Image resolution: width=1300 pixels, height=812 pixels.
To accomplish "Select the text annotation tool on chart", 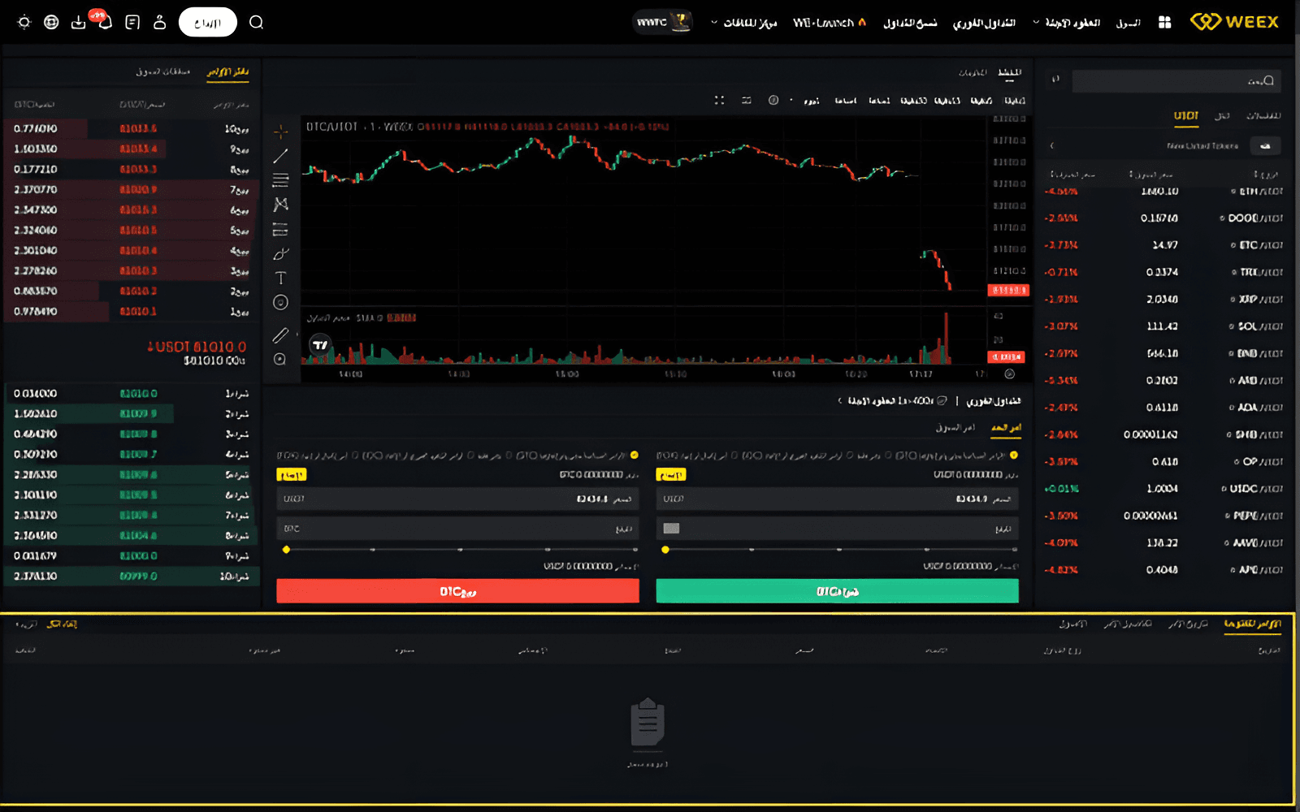I will (x=281, y=279).
